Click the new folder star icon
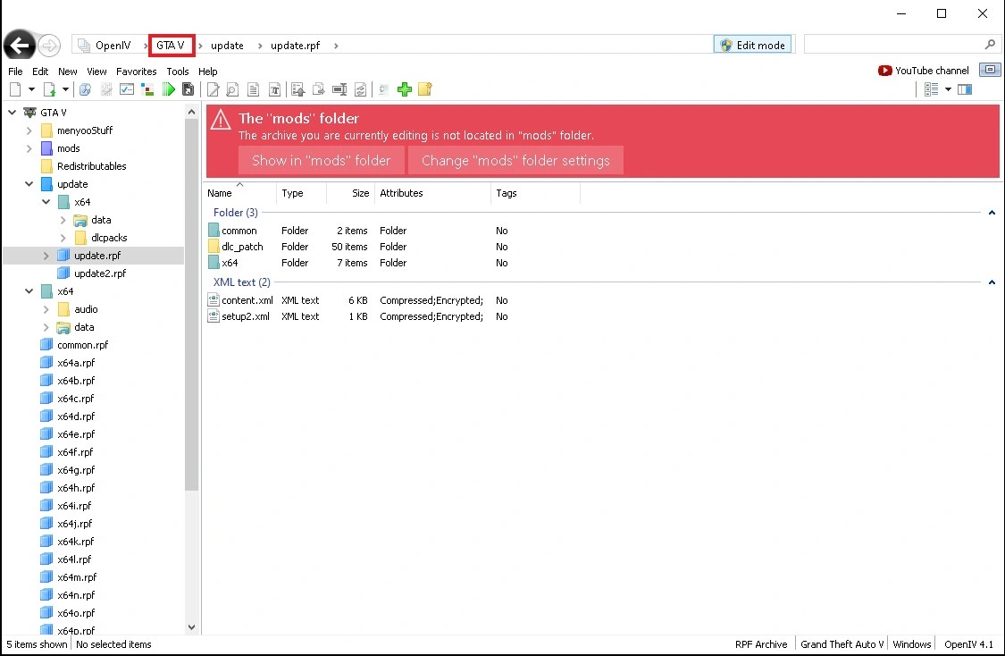Viewport: 1005px width, 656px height. pos(425,89)
